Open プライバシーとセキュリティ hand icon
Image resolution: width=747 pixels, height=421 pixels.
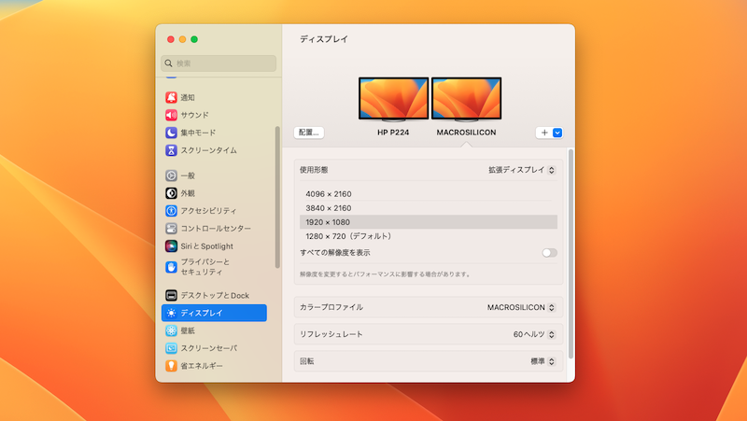[171, 267]
